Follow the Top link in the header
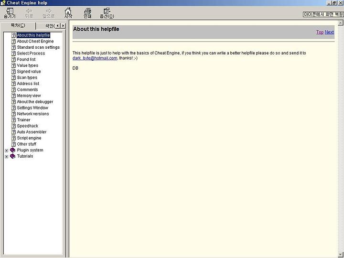The height and width of the screenshot is (258, 344). coord(320,32)
